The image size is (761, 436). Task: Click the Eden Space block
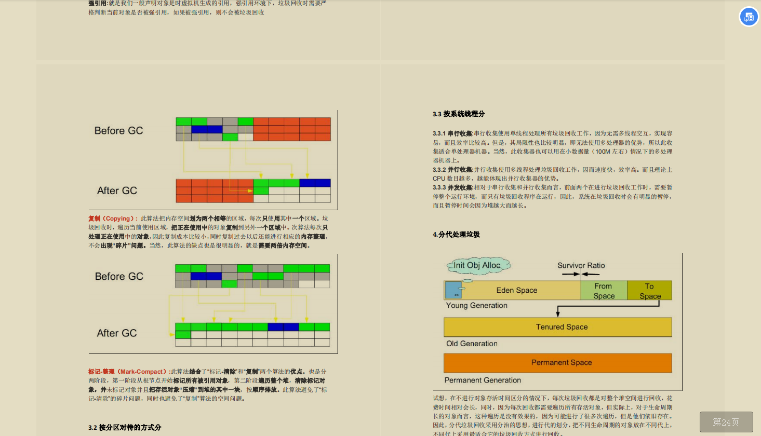512,290
